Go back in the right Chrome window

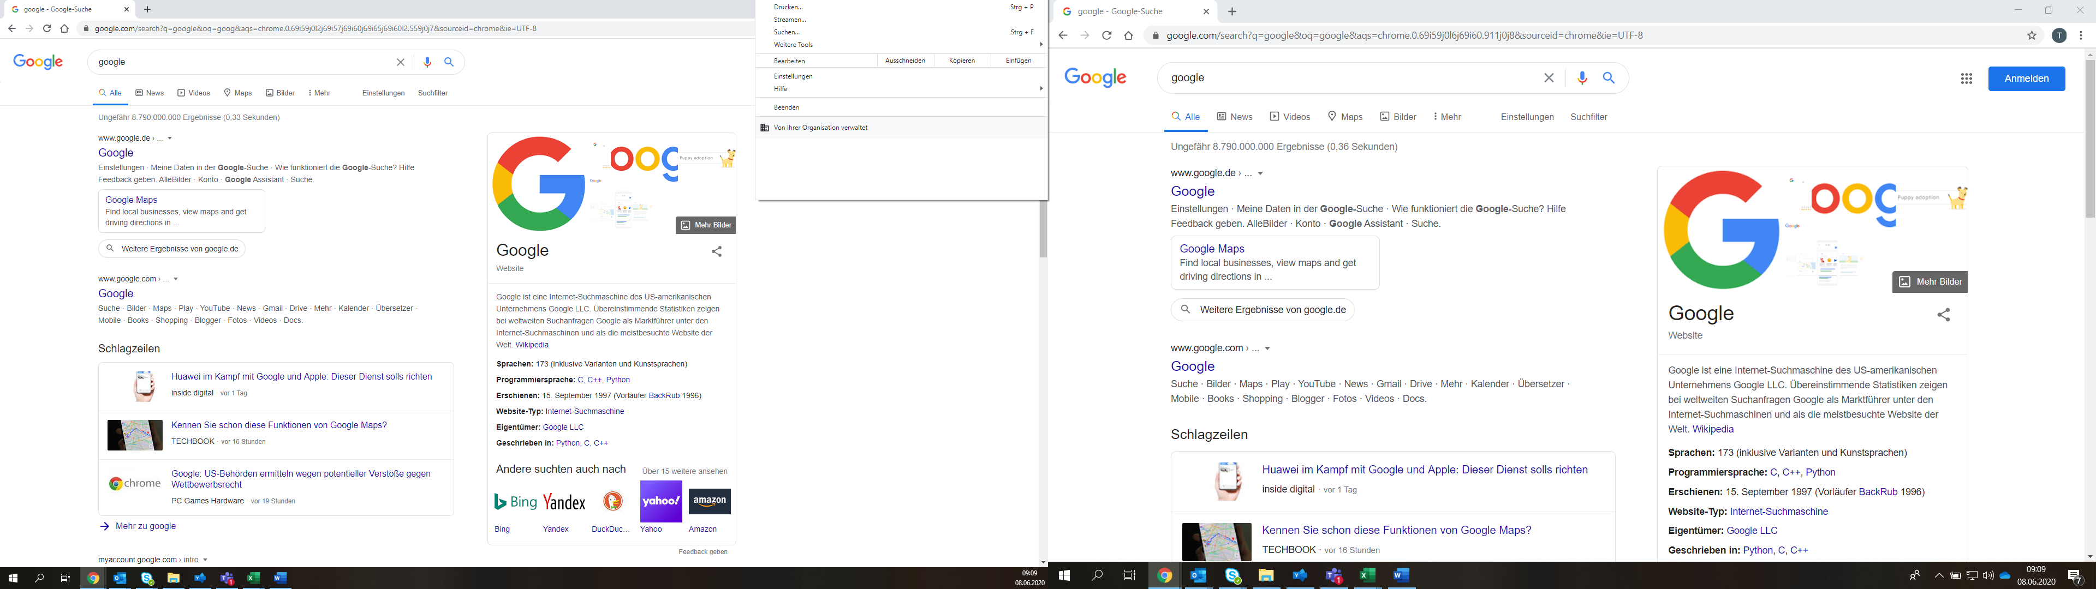coord(1063,35)
